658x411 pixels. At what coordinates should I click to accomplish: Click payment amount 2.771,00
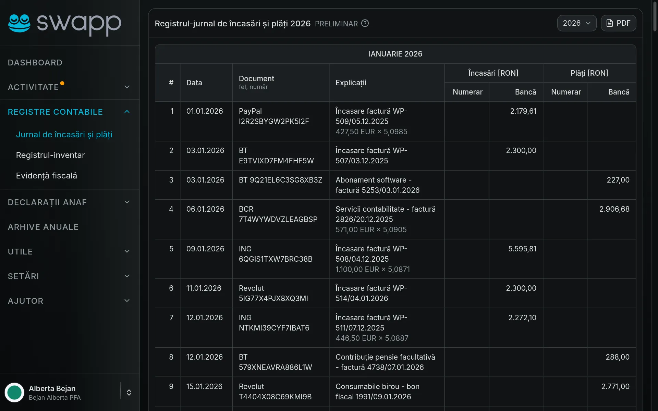615,386
